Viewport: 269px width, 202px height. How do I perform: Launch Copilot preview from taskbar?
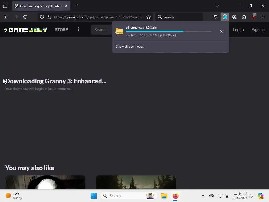261,196
